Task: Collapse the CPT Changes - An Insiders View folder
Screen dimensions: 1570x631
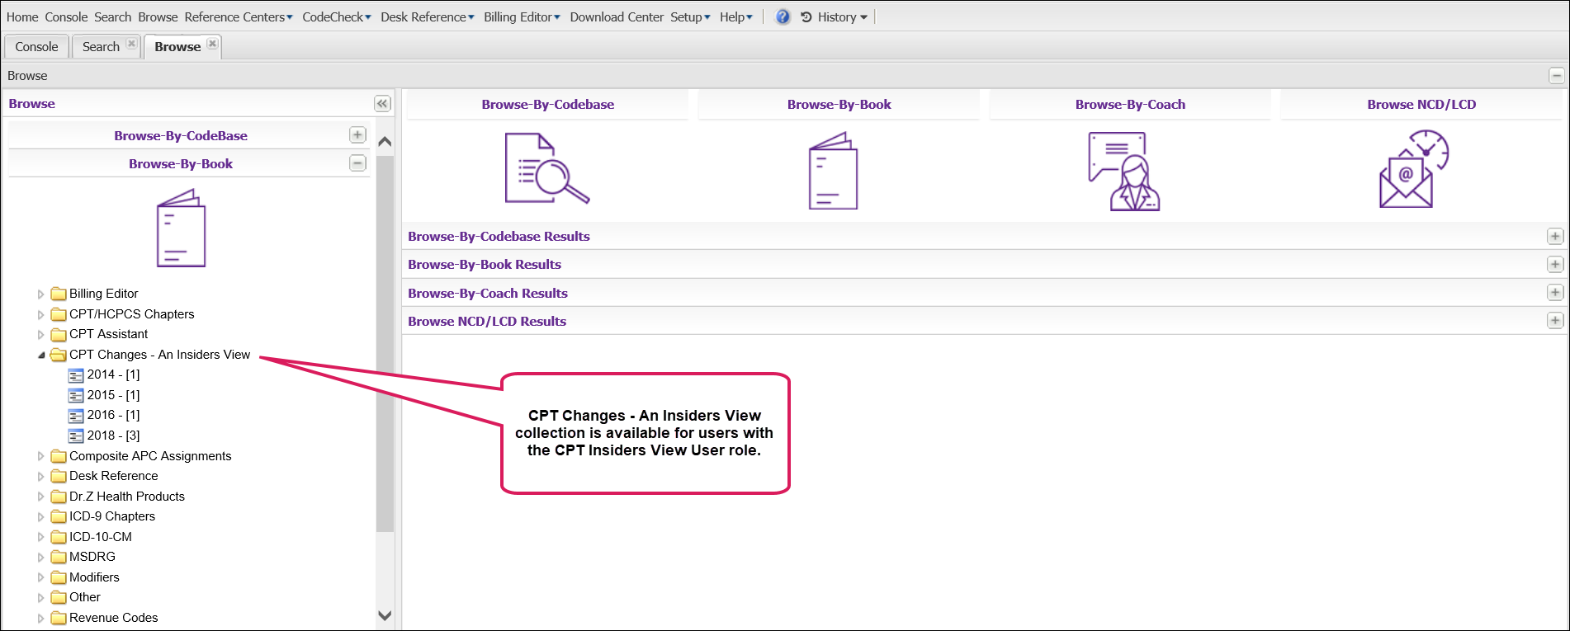Action: 41,356
